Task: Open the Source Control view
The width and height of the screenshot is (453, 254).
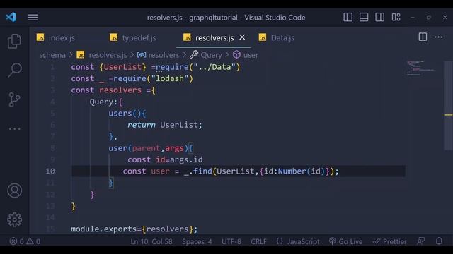Action: point(14,99)
